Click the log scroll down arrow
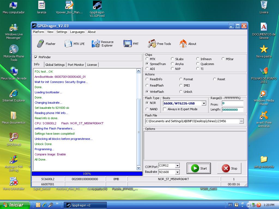279x209 pixels. click(139, 168)
